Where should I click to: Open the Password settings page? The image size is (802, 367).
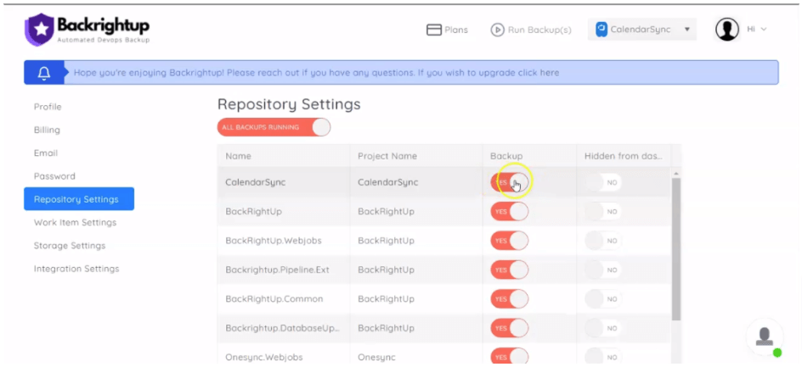(54, 176)
